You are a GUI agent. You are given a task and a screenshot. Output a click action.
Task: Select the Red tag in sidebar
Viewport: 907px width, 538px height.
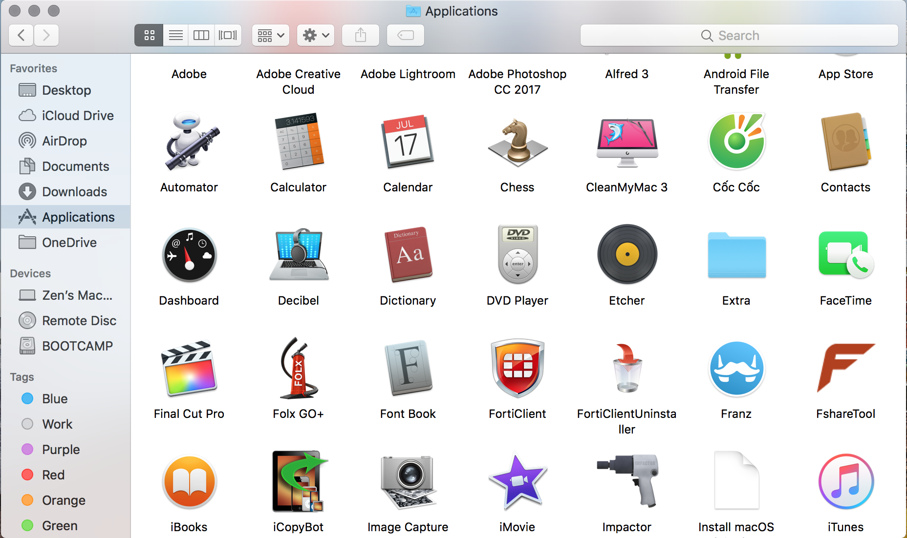pos(53,475)
